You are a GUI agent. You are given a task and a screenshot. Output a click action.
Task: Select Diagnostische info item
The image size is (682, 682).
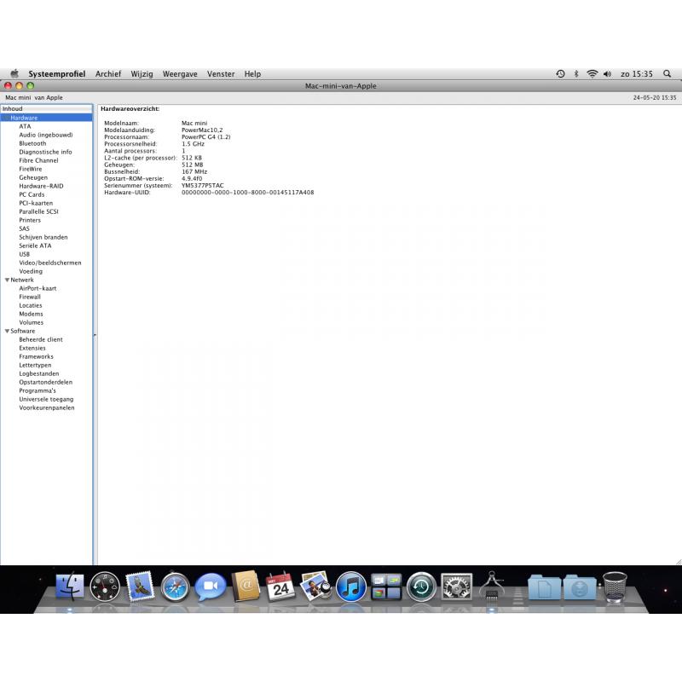(45, 152)
